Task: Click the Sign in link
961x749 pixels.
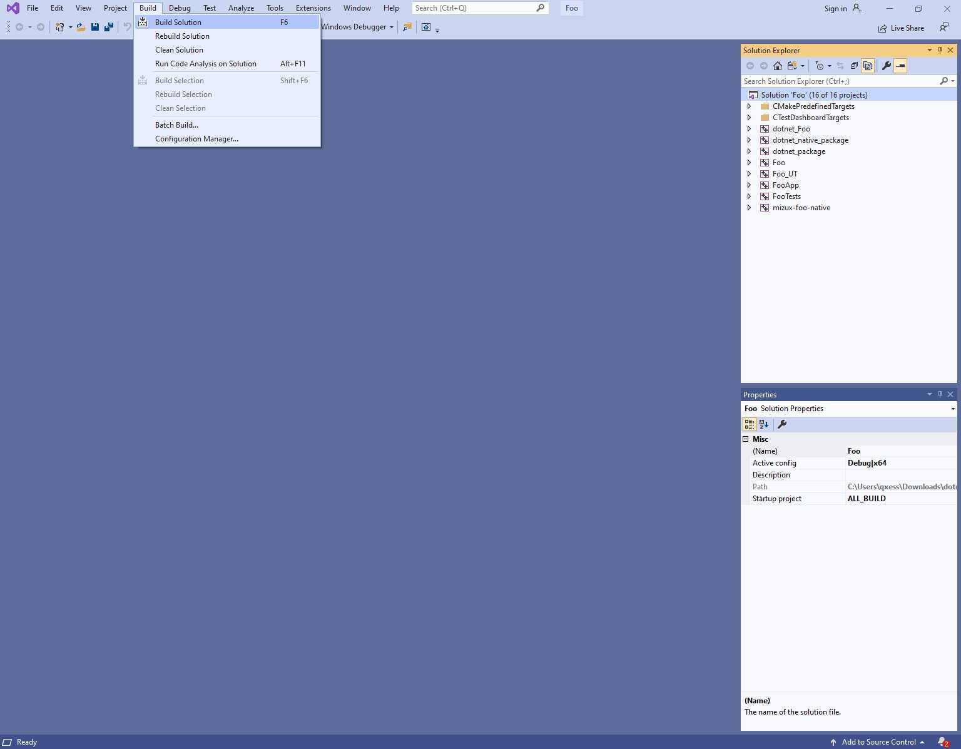Action: (x=835, y=9)
